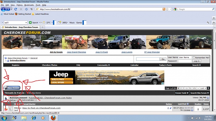Image resolution: width=216 pixels, height=121 pixels.
Task: Go to the Home page icon
Action: click(26, 9)
